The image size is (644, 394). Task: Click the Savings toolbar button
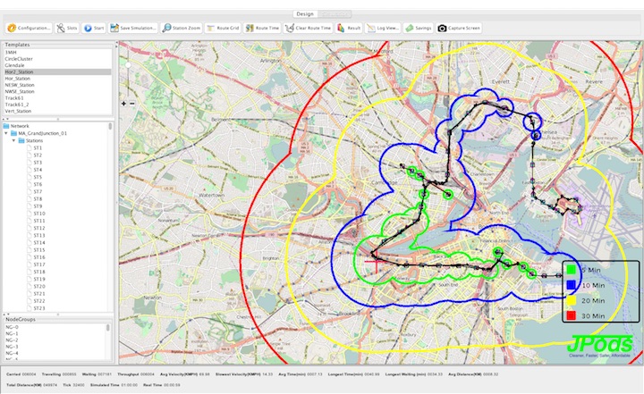[419, 28]
